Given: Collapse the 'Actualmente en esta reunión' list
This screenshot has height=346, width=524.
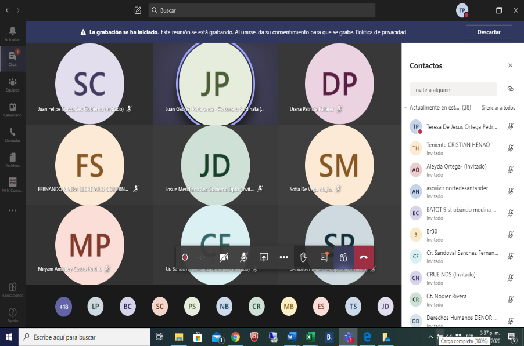Looking at the screenshot, I should (x=405, y=108).
